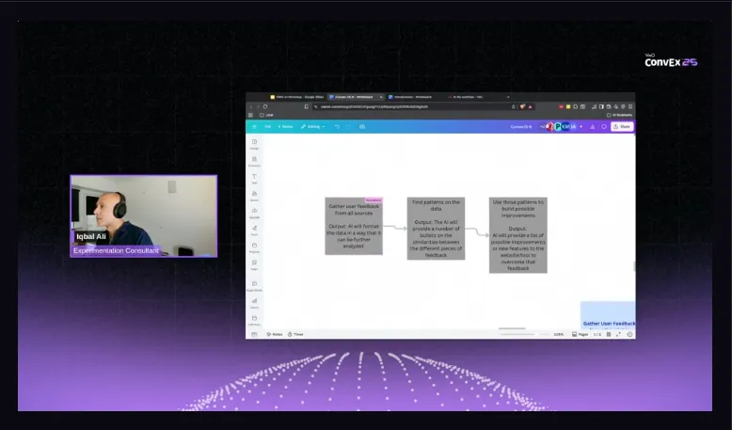Open the analytics chart icon in the header
This screenshot has width=732, height=430.
tap(593, 126)
